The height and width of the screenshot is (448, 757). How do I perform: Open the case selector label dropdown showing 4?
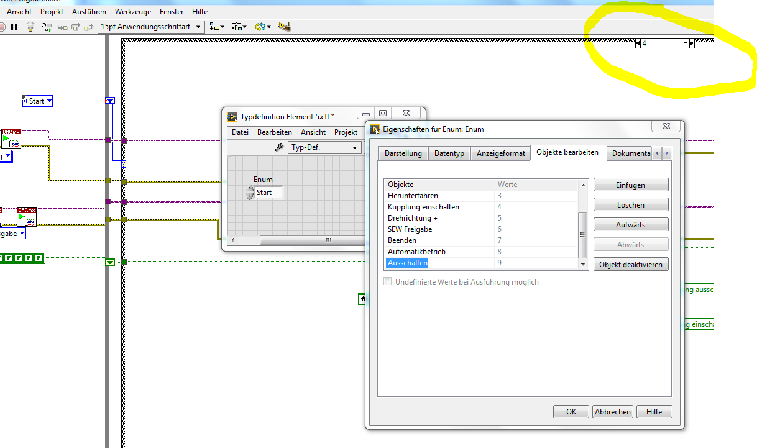[665, 43]
